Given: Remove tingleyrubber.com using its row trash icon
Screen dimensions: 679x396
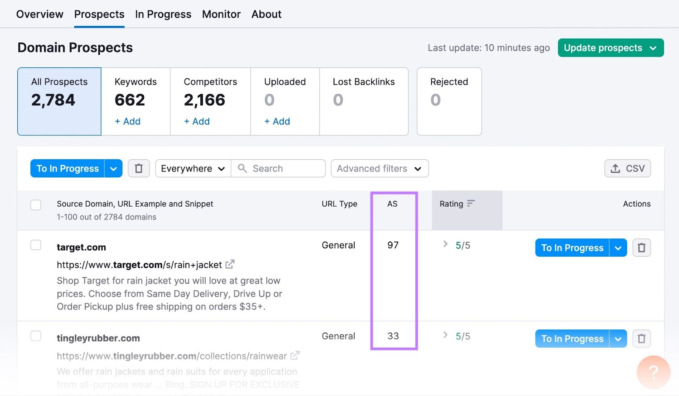Looking at the screenshot, I should point(642,338).
